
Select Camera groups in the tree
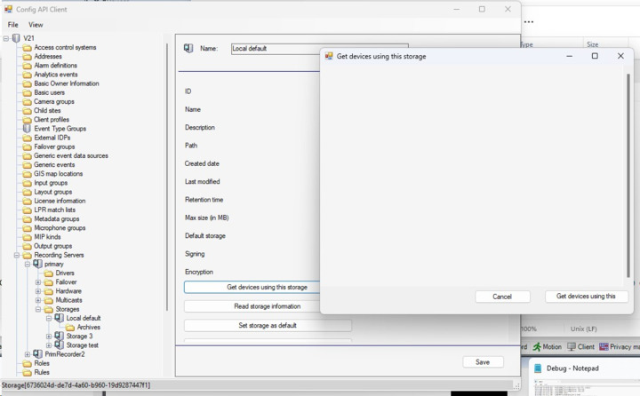click(54, 102)
